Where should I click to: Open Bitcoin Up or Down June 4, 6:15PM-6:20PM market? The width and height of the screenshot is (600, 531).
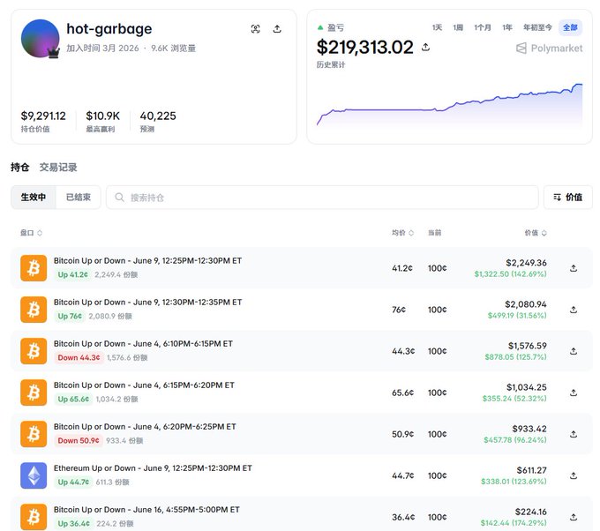144,385
